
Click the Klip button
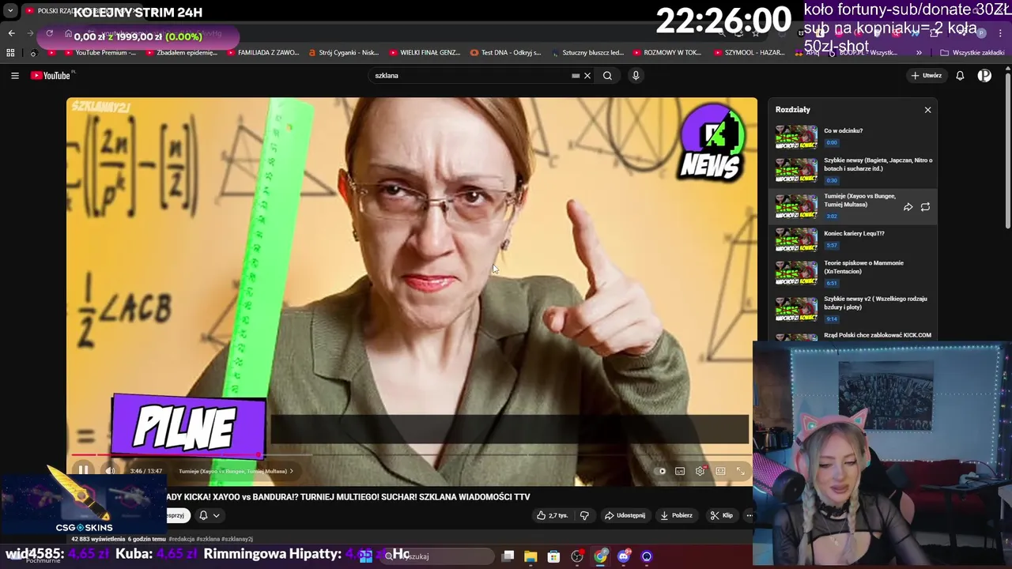coord(721,515)
